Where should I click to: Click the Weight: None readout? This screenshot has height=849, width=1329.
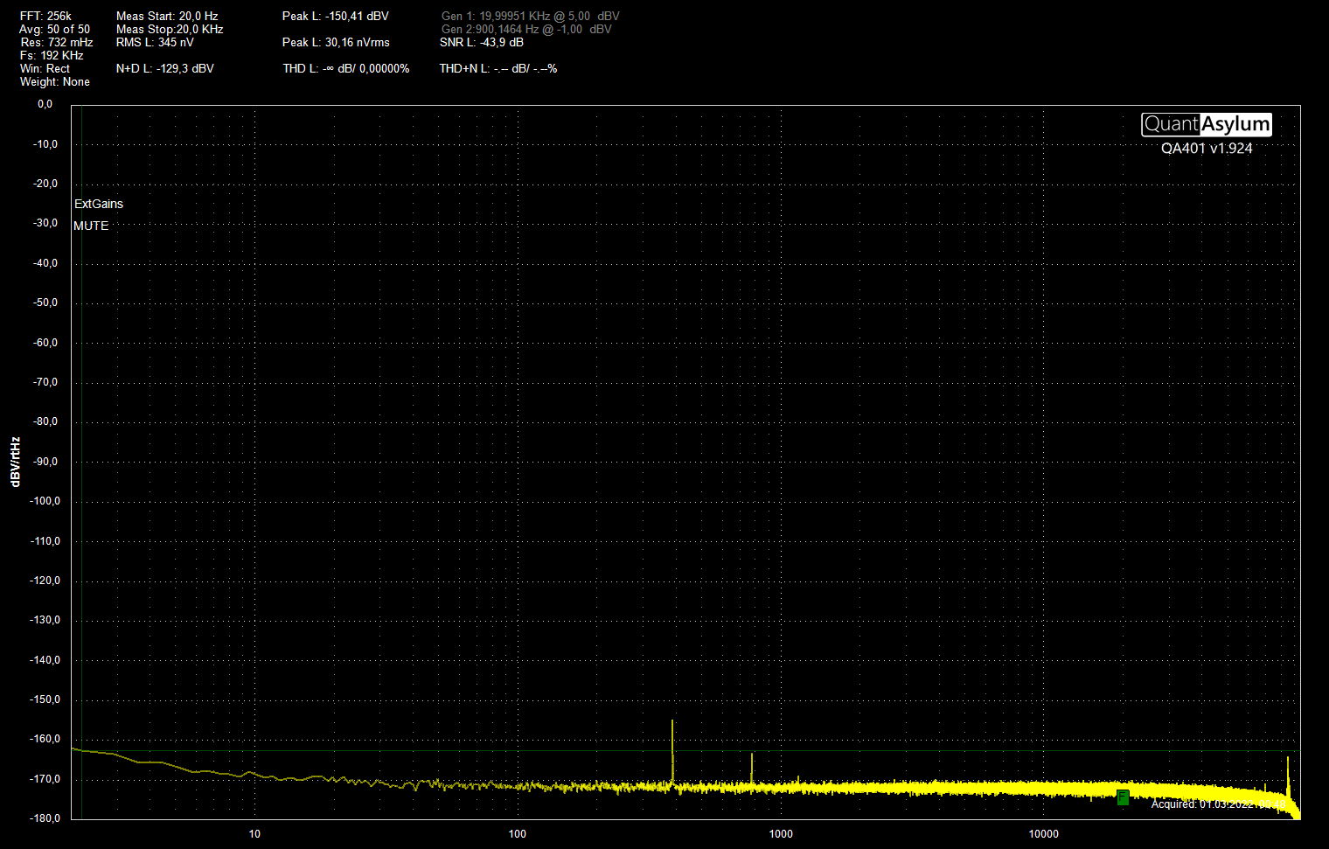54,81
